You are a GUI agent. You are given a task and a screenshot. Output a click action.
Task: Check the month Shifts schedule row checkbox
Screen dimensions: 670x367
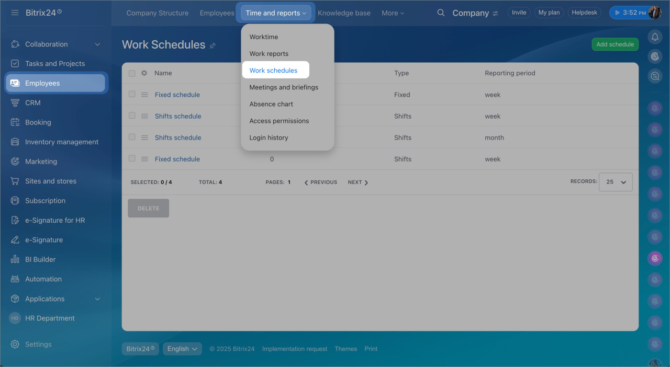coord(132,137)
